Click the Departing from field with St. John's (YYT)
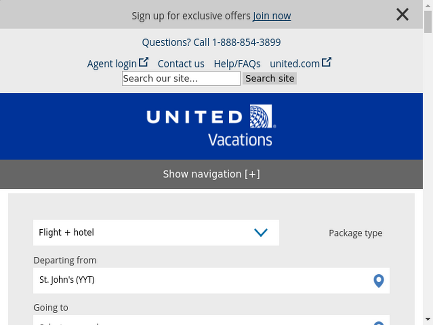The image size is (433, 325). click(211, 281)
